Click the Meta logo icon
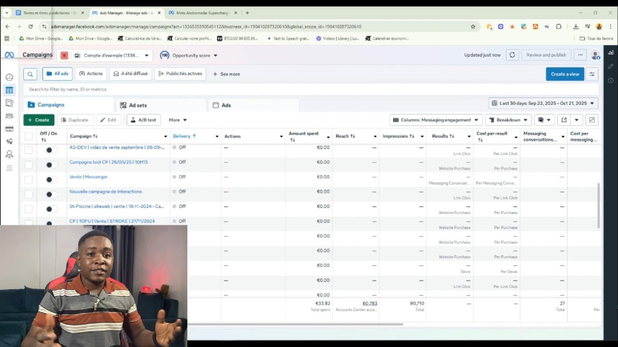Image resolution: width=618 pixels, height=347 pixels. pyautogui.click(x=9, y=55)
